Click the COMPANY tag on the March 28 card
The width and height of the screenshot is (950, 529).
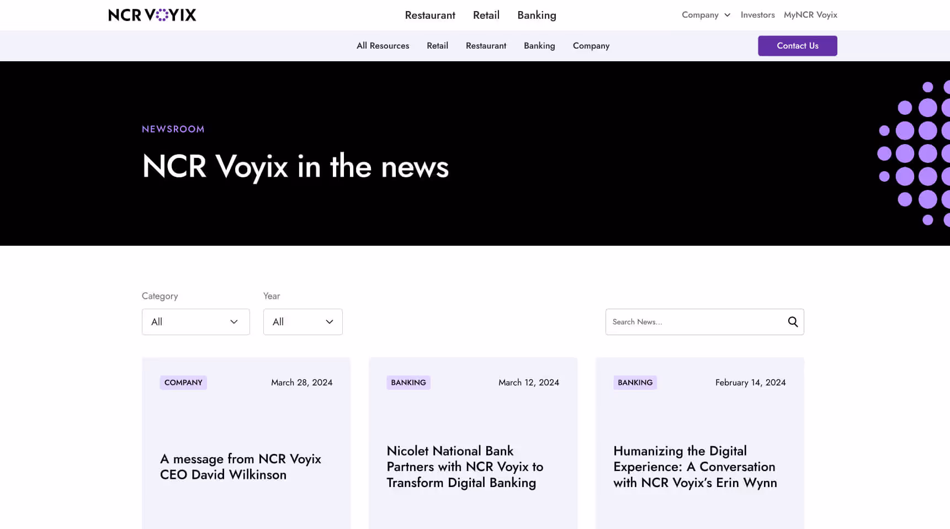pyautogui.click(x=183, y=383)
